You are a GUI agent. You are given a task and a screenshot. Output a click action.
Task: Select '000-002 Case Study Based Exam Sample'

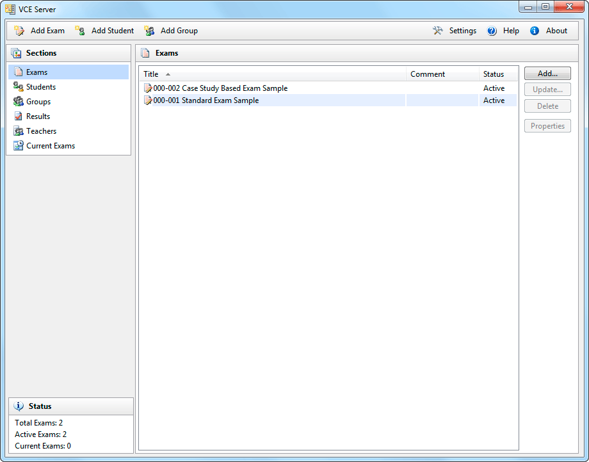220,88
